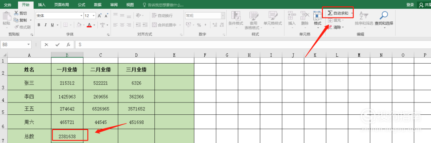Increase font size with large A icon

pyautogui.click(x=99, y=15)
